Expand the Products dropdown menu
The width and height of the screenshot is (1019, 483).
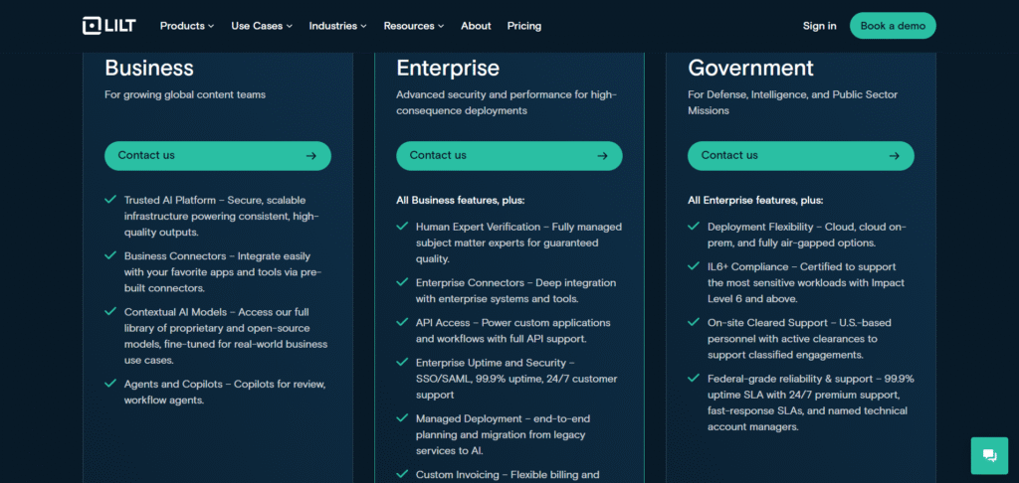point(187,26)
